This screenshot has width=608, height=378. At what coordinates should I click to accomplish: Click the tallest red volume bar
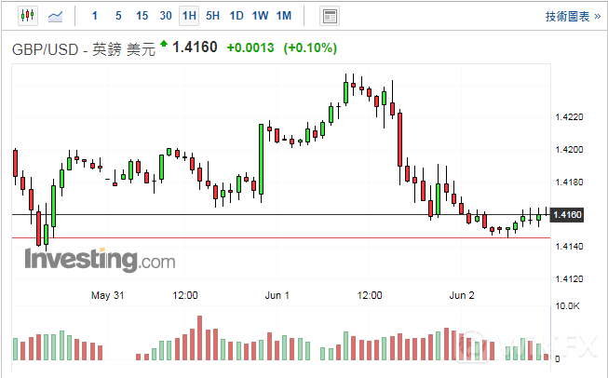pos(198,337)
